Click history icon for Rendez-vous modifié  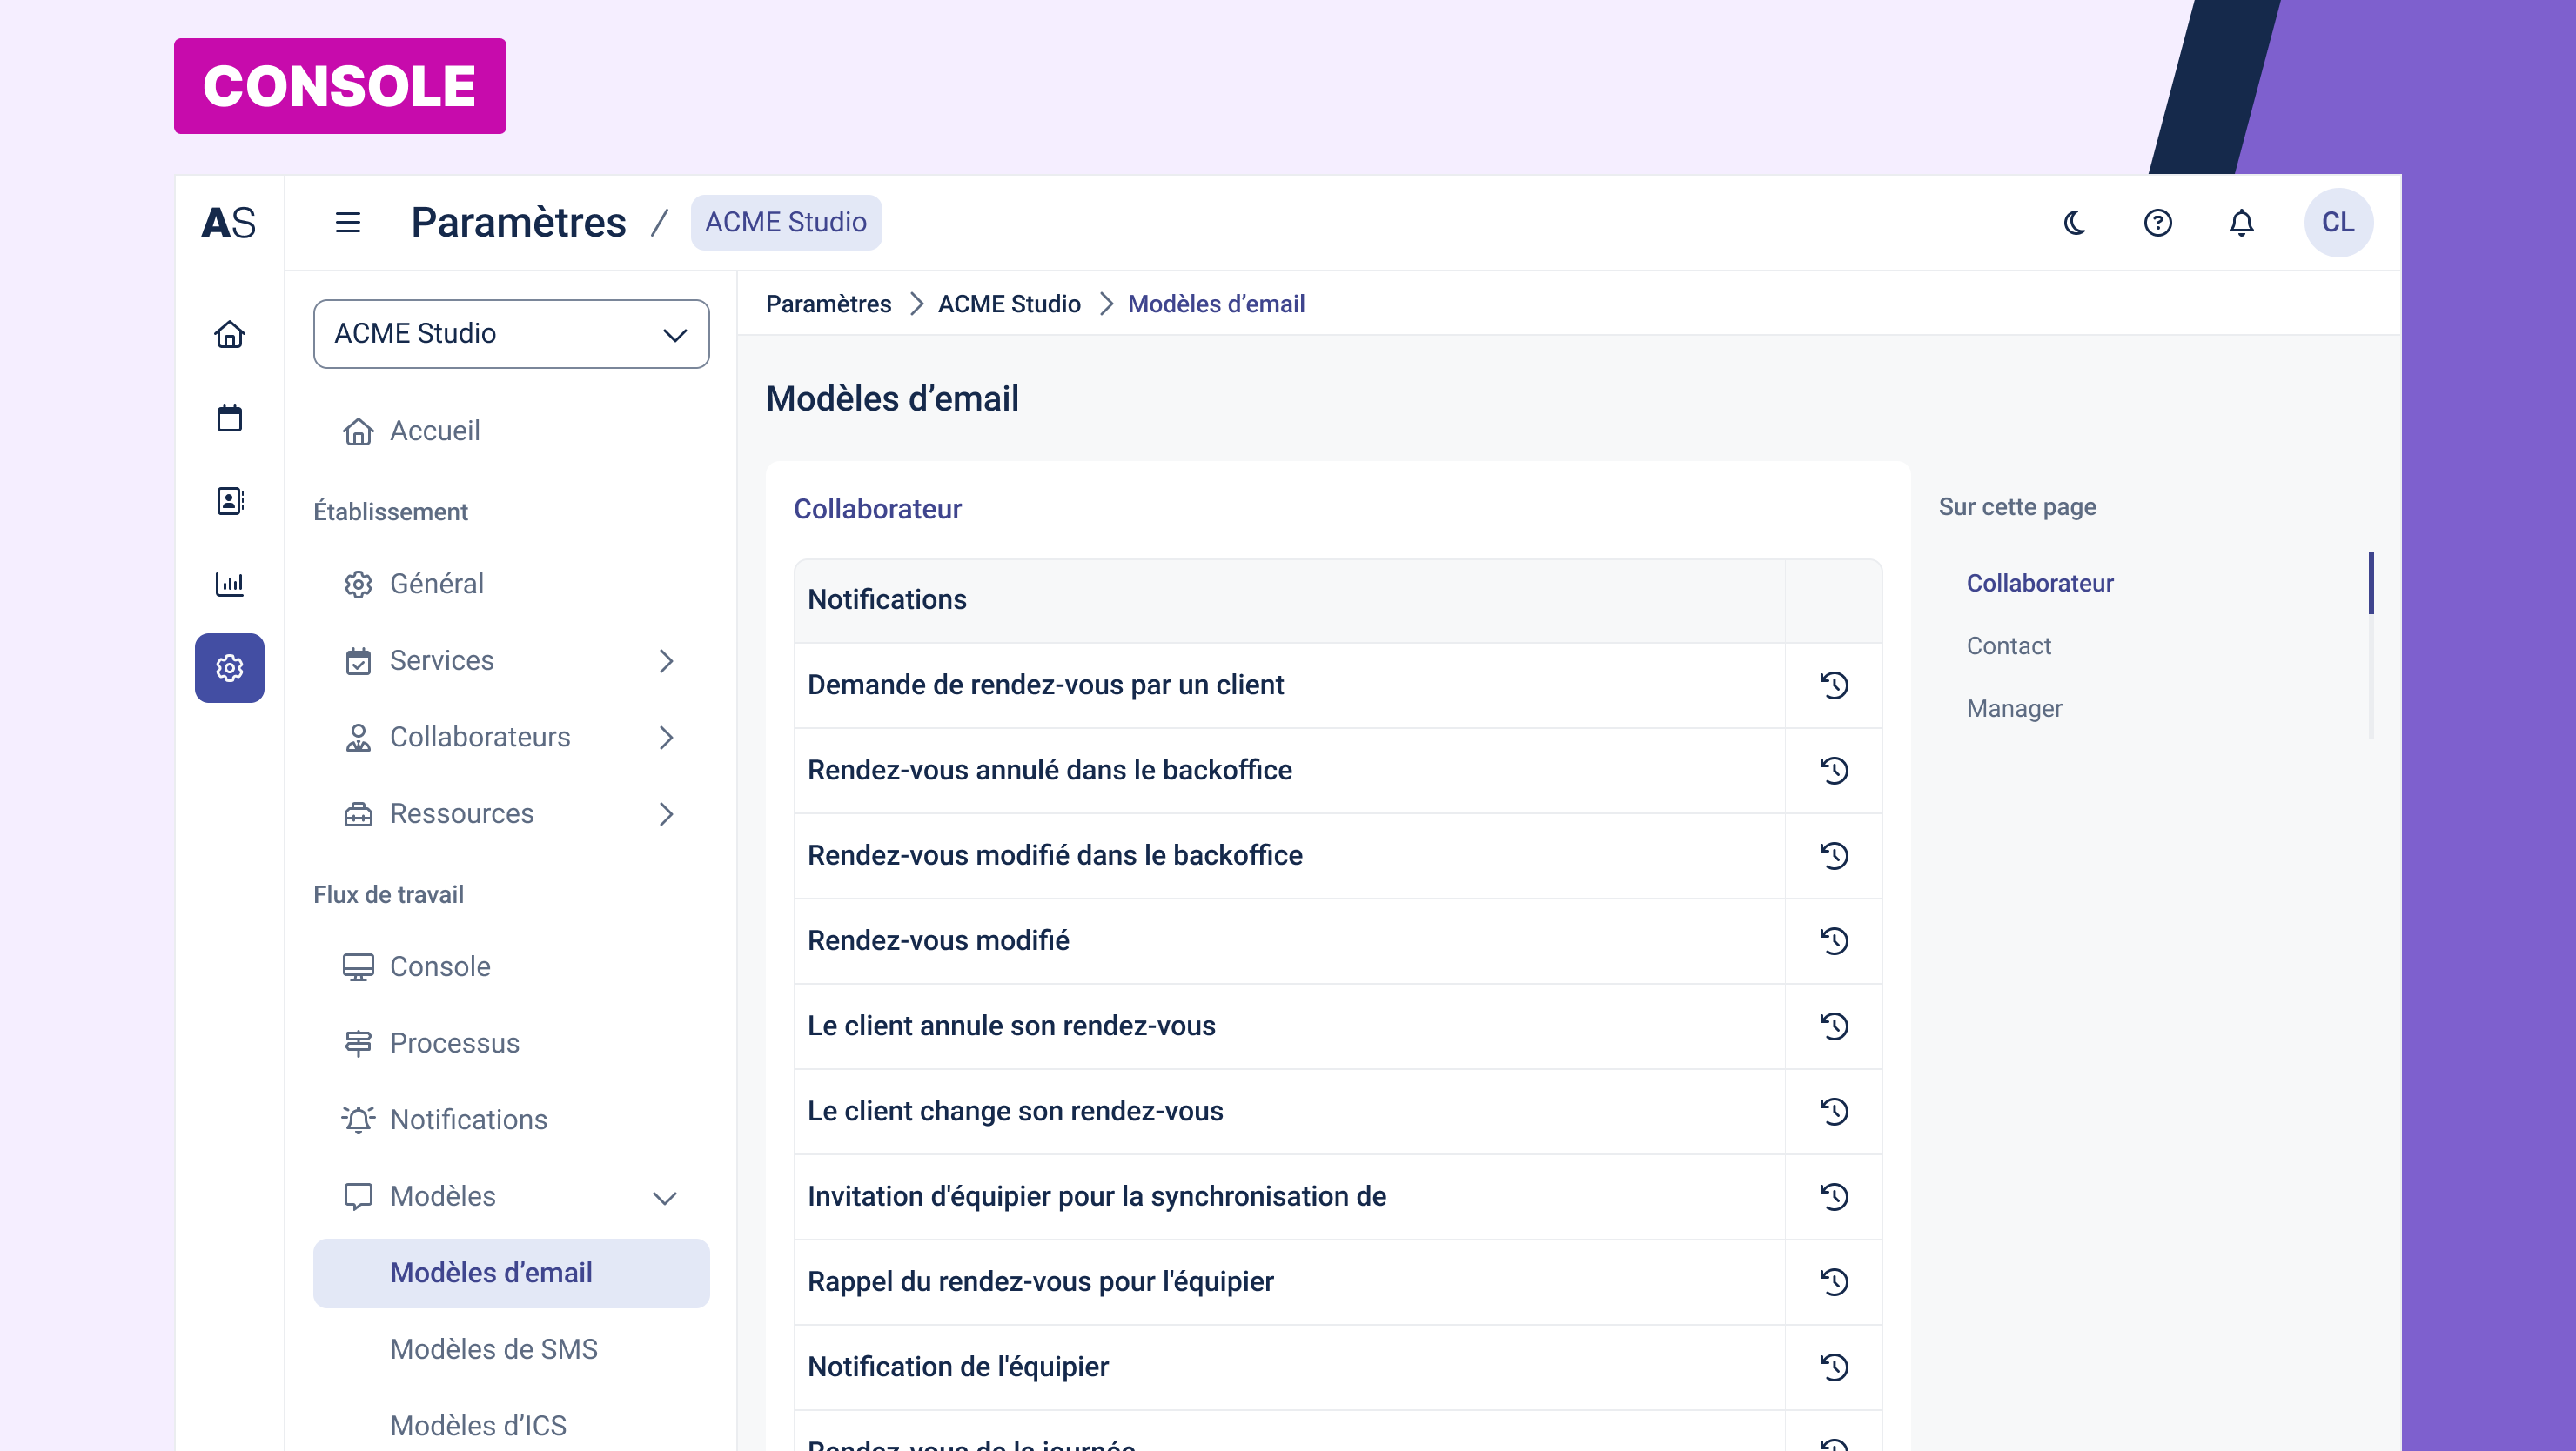click(1833, 940)
